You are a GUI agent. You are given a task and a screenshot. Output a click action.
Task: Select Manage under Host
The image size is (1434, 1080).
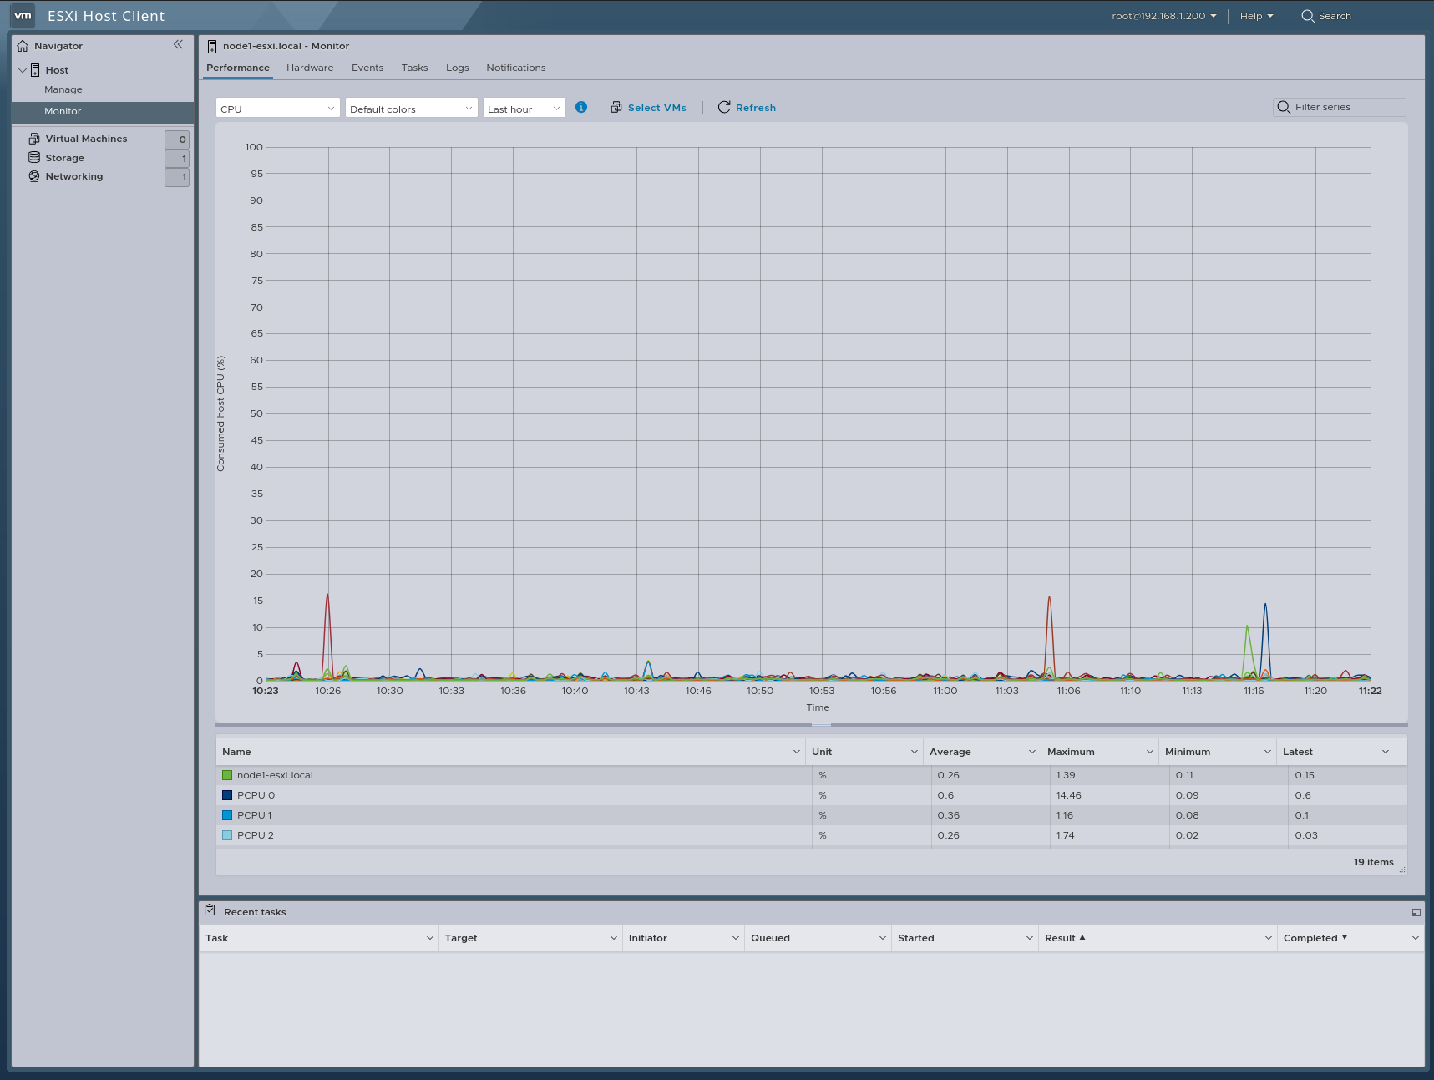[63, 89]
